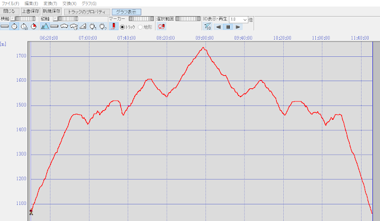Set vertical axis to altitude mountain icon

click(x=45, y=26)
